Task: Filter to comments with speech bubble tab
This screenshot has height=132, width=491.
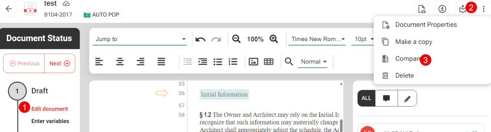Action: coord(386,98)
